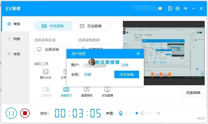
Task: Click the phone device icon in title bar
Action: pos(170,9)
